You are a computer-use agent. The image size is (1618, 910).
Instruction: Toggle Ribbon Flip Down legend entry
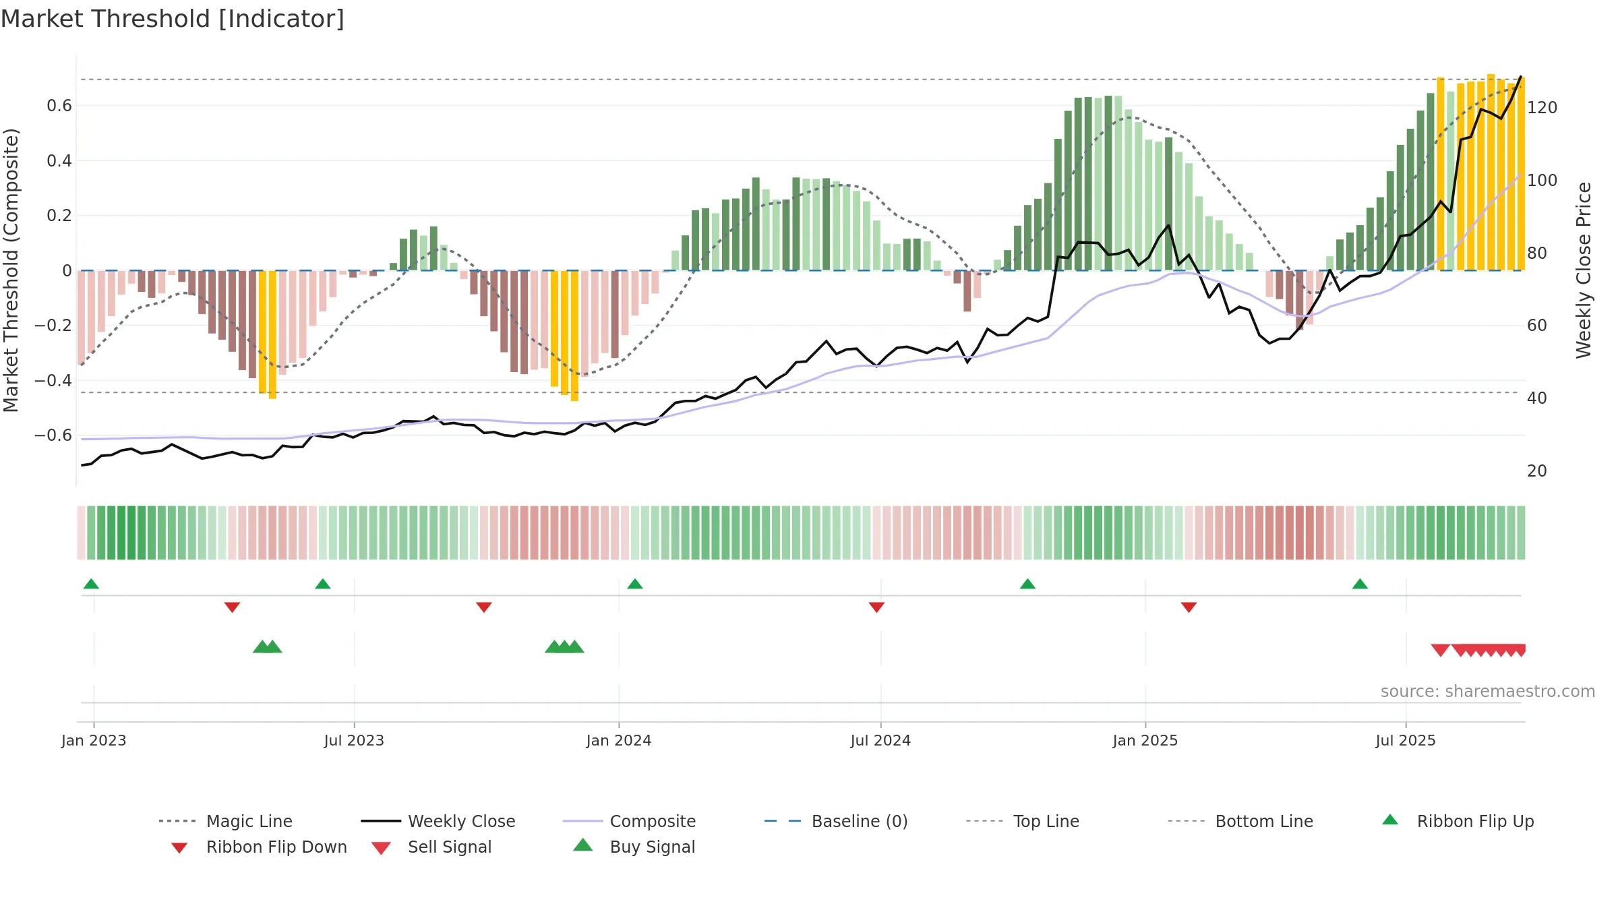(259, 847)
